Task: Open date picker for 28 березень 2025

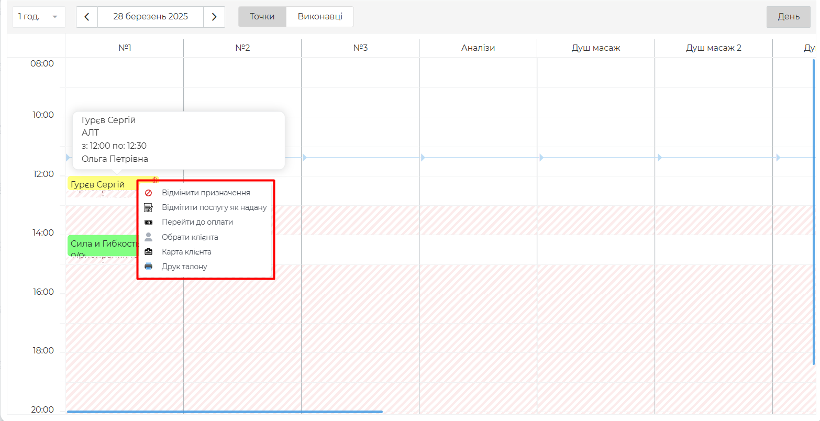Action: coord(150,17)
